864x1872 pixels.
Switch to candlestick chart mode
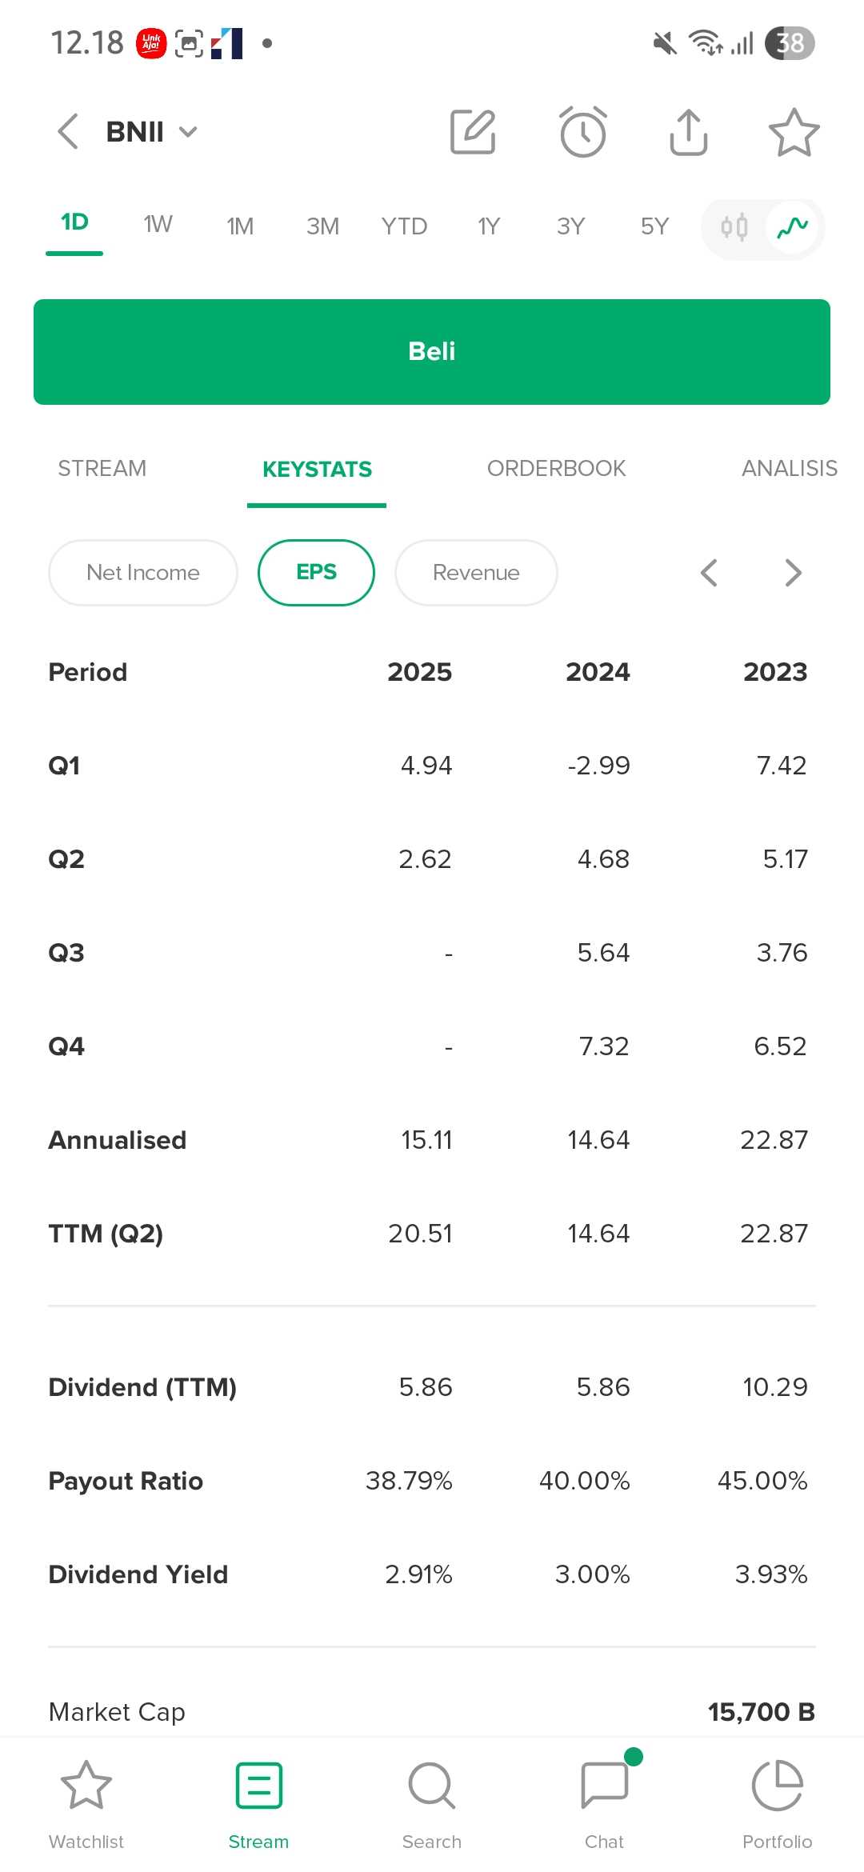coord(734,228)
